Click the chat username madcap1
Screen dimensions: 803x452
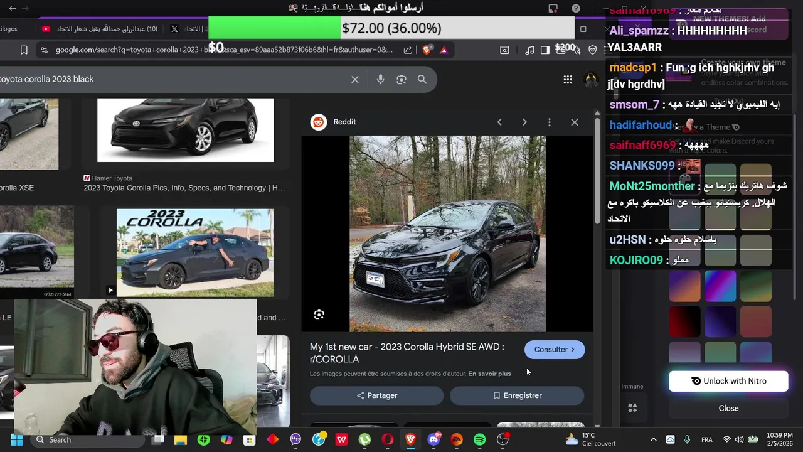(633, 67)
